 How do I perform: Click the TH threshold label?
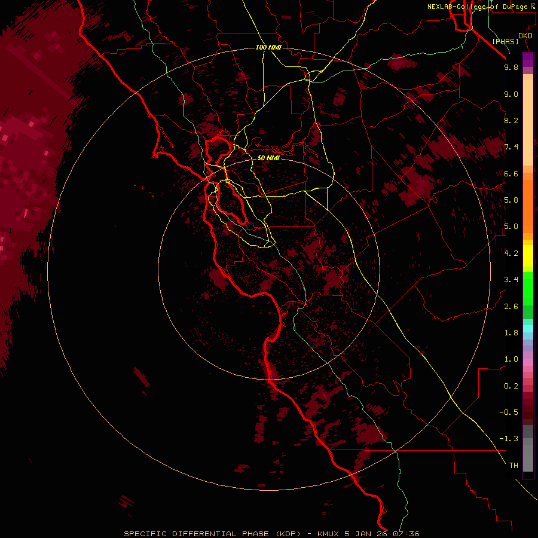(513, 465)
